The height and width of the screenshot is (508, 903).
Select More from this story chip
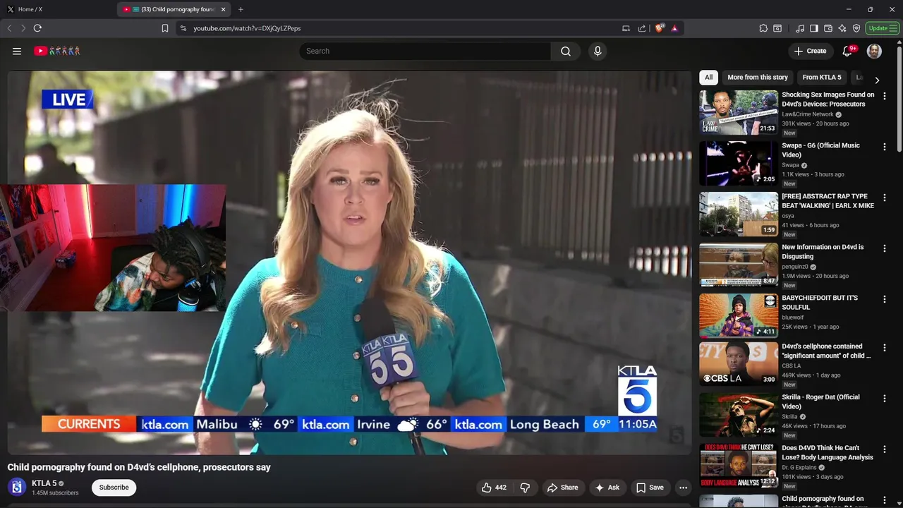click(x=758, y=78)
